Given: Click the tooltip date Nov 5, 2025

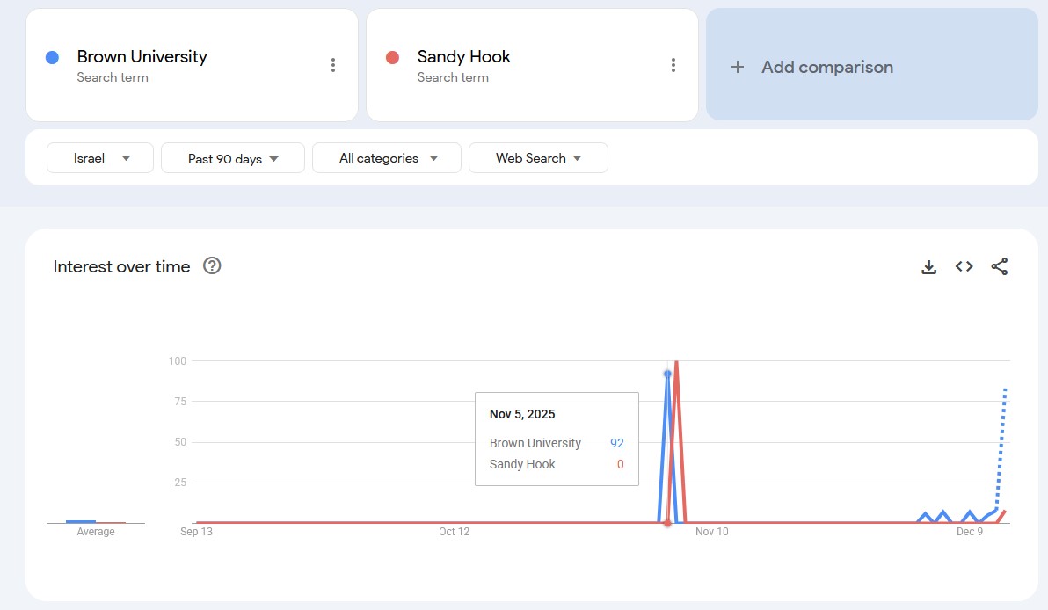Looking at the screenshot, I should (522, 414).
